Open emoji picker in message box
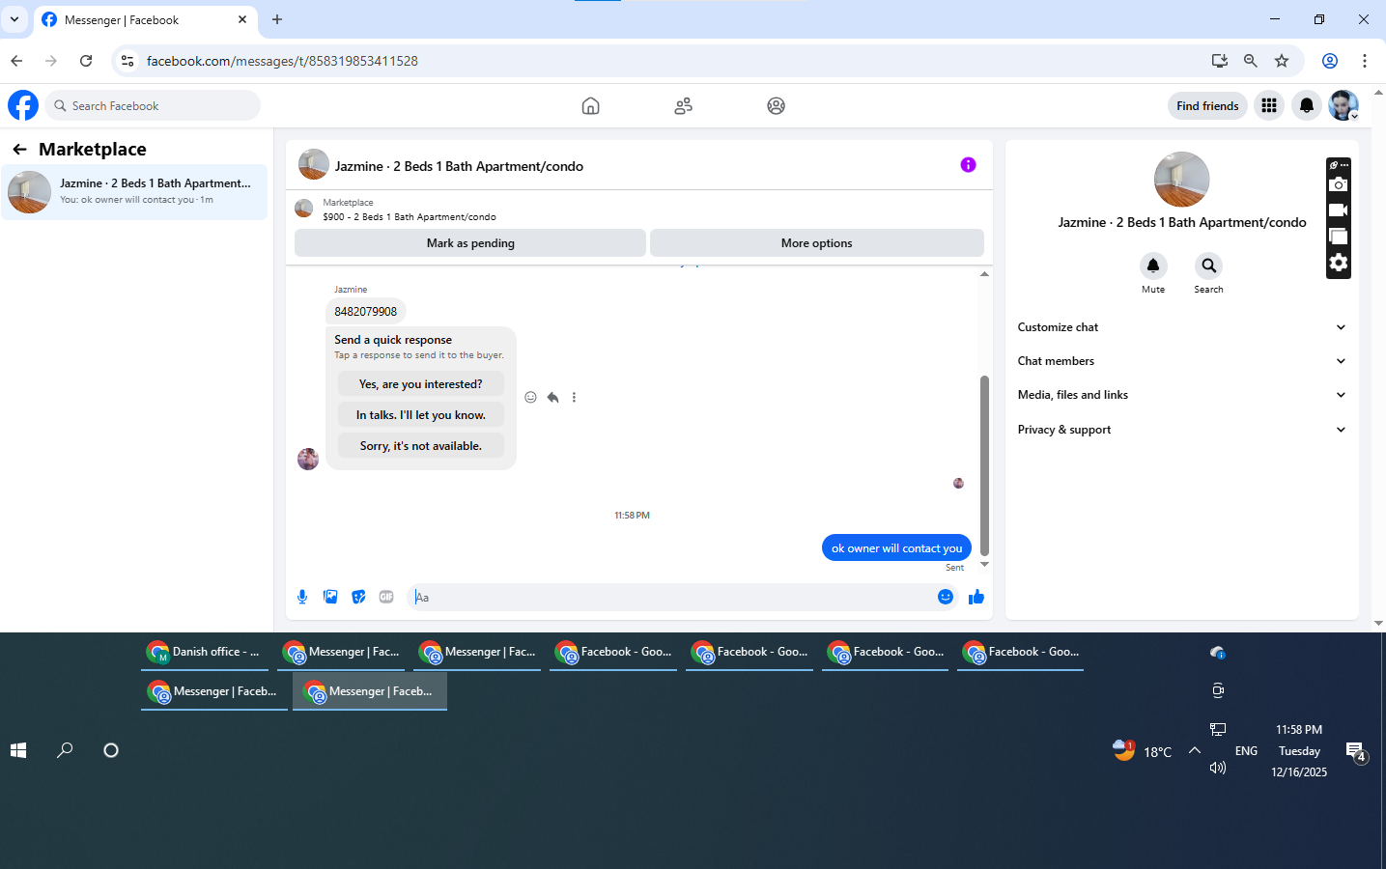 coord(946,597)
